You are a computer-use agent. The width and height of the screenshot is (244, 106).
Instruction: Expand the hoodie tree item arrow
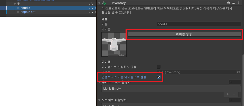(18, 8)
